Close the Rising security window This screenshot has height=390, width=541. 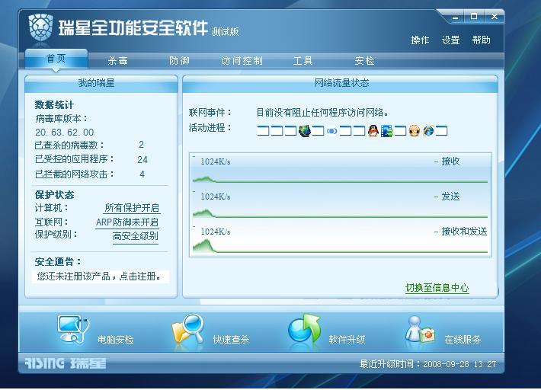(x=495, y=17)
